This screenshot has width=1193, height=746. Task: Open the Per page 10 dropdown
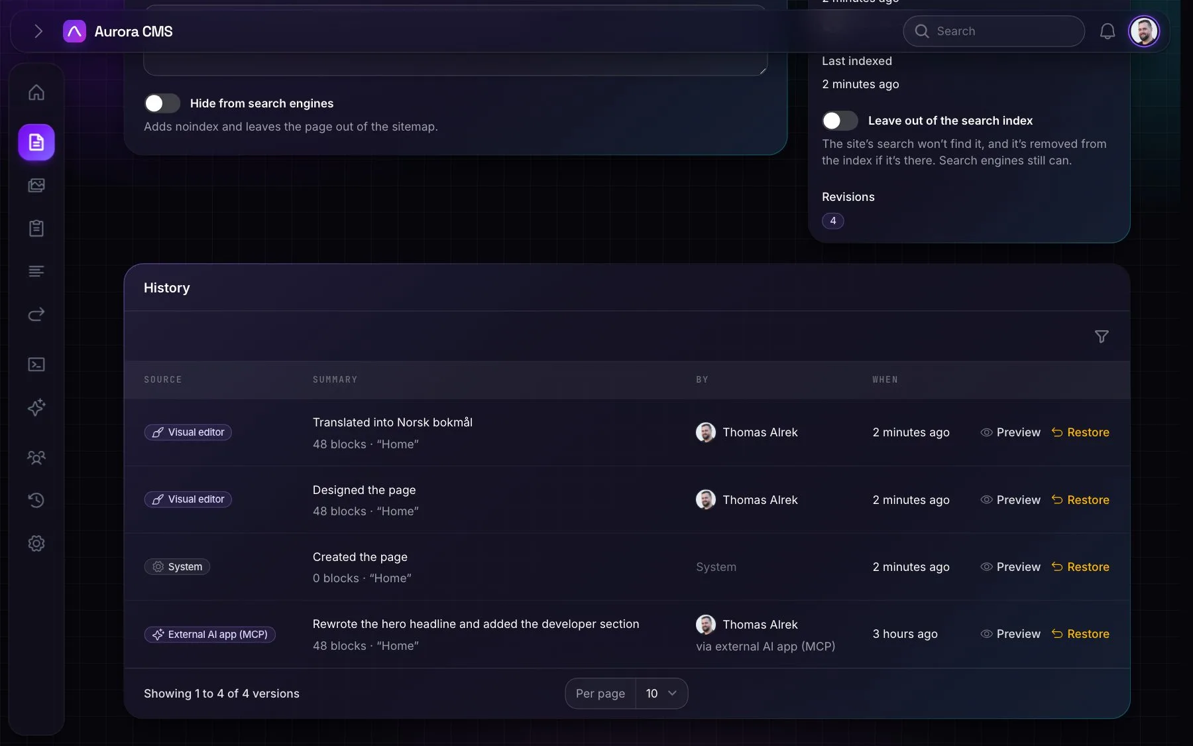point(661,694)
